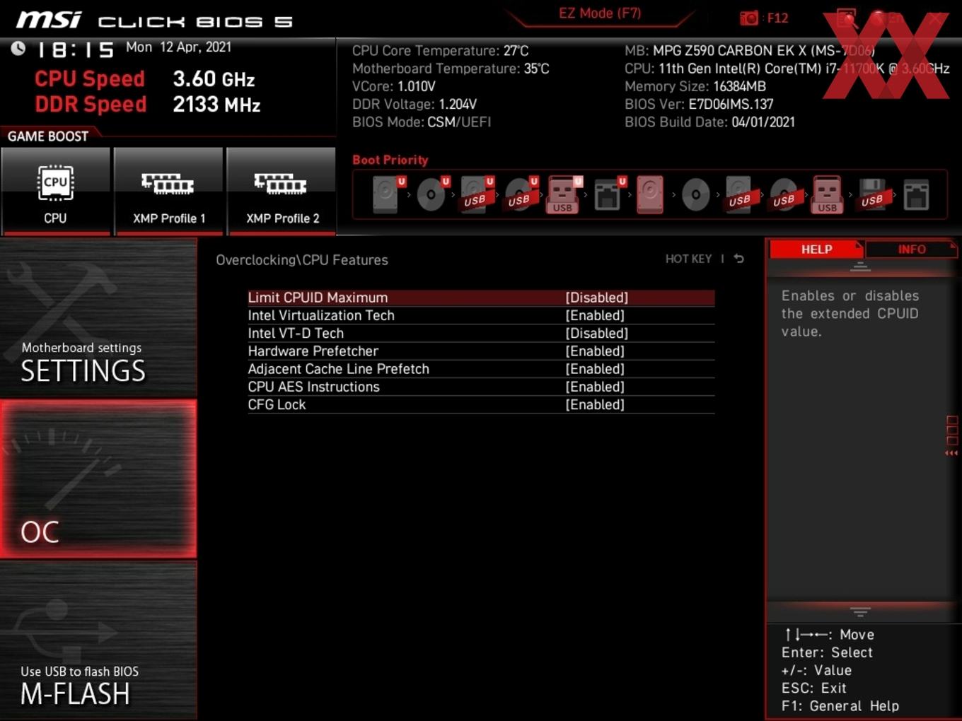Select the UEFI USB key boot icon
Image resolution: width=962 pixels, height=721 pixels.
pos(564,194)
